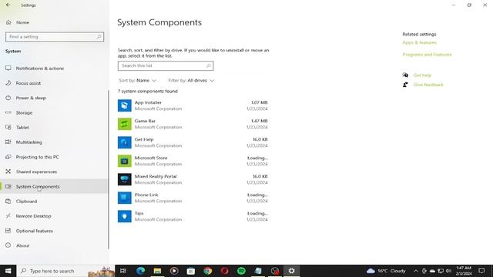The image size is (493, 277).
Task: Click the Optional features sidebar icon
Action: (8, 231)
